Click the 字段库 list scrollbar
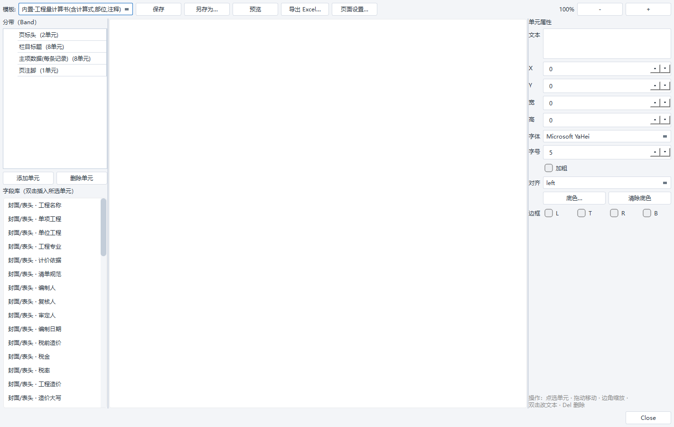The image size is (674, 427). pyautogui.click(x=103, y=227)
